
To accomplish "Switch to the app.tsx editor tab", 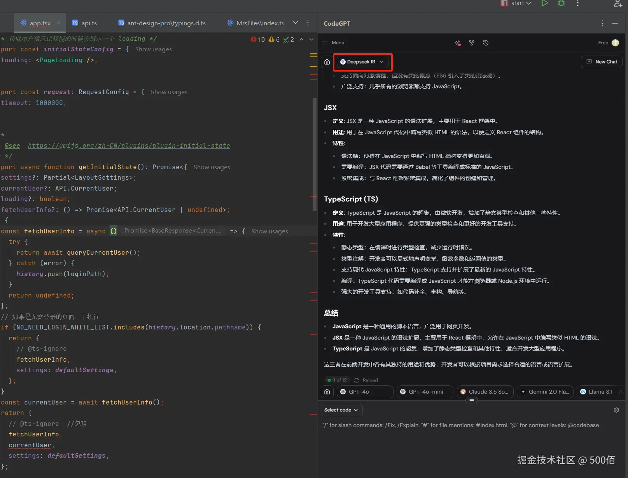I will [40, 23].
